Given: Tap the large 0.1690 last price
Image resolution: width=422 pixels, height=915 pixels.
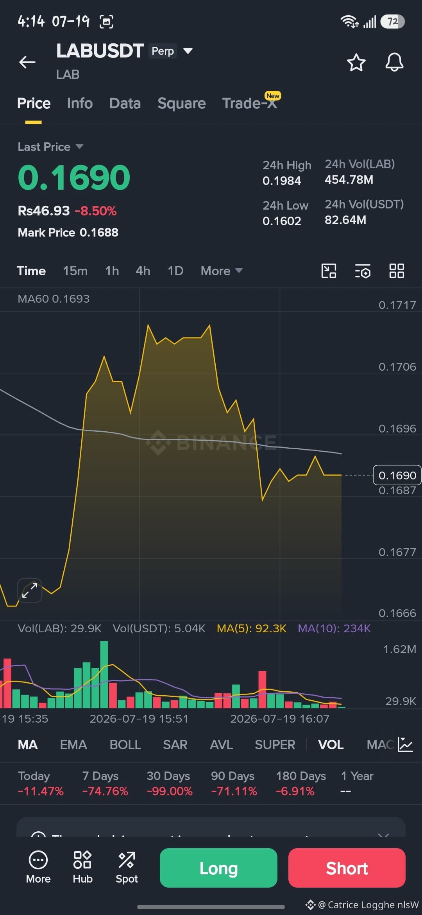Looking at the screenshot, I should coord(74,177).
